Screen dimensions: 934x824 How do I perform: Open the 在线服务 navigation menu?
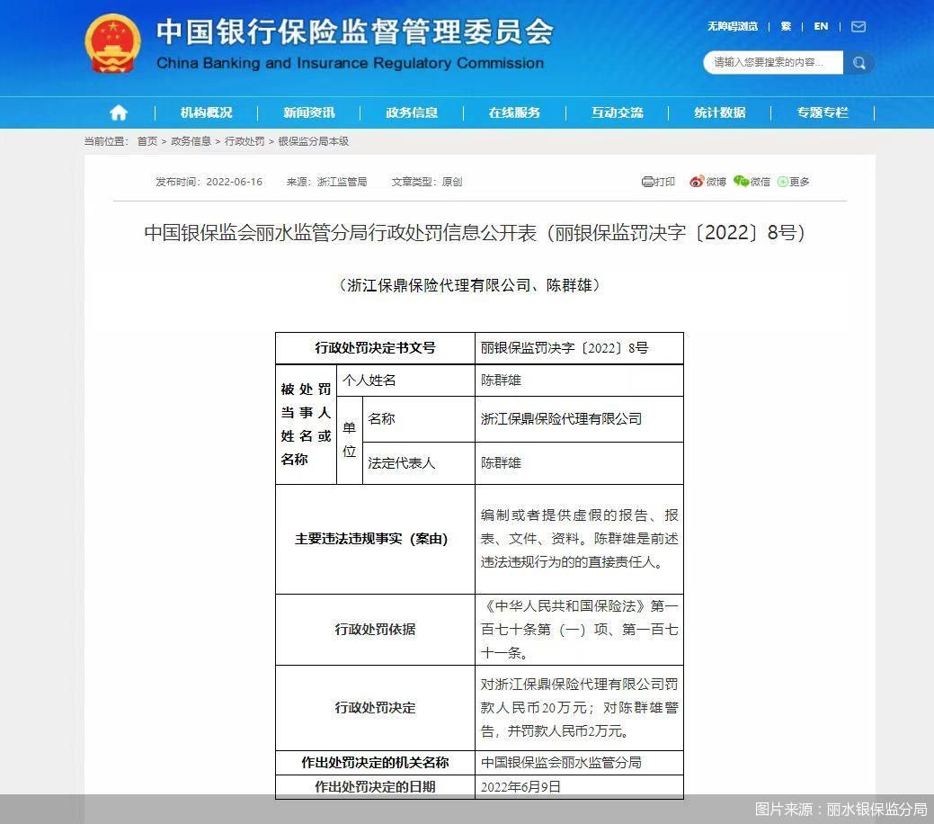tap(514, 112)
